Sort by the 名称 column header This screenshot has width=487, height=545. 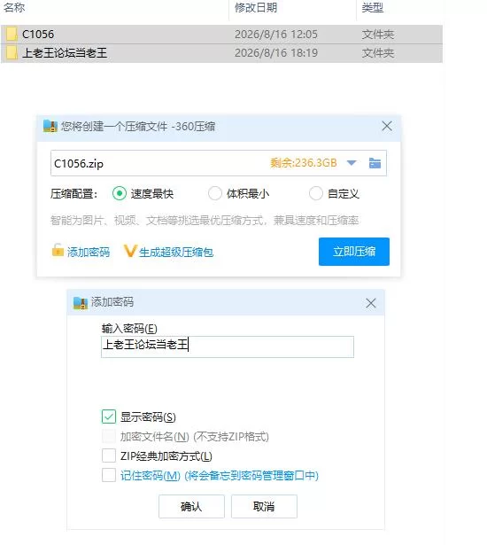14,8
